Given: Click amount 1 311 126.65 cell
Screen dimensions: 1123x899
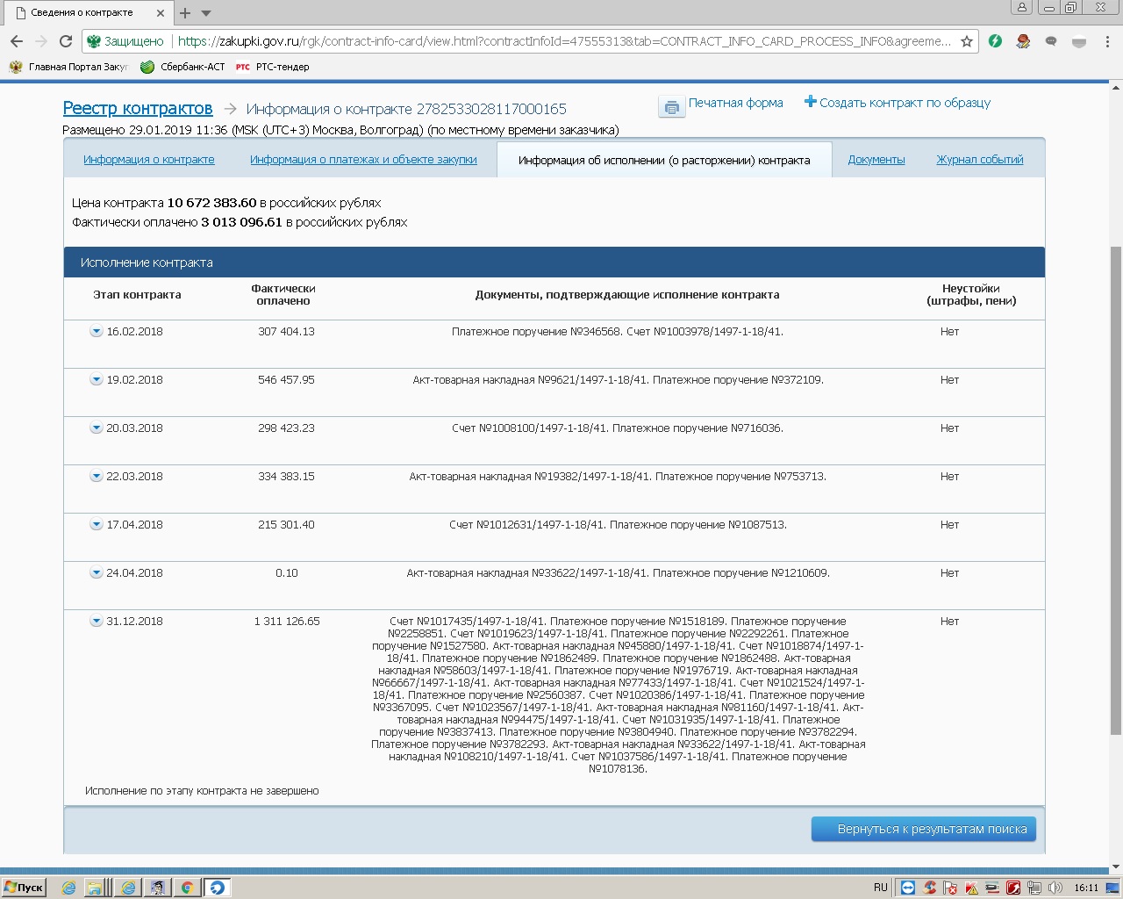Looking at the screenshot, I should click(x=287, y=622).
